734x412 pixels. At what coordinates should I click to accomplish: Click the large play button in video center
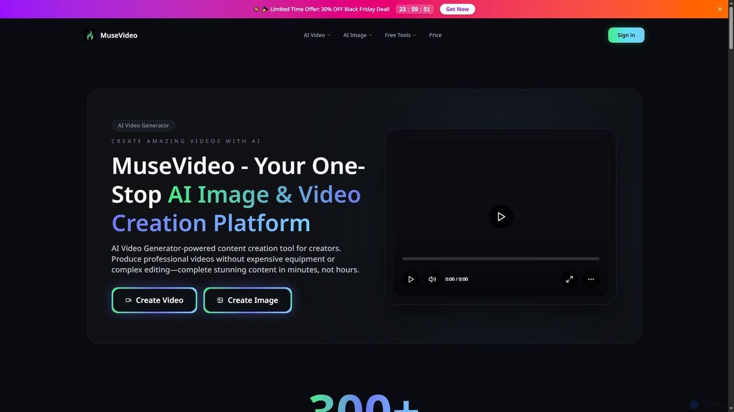pyautogui.click(x=501, y=217)
